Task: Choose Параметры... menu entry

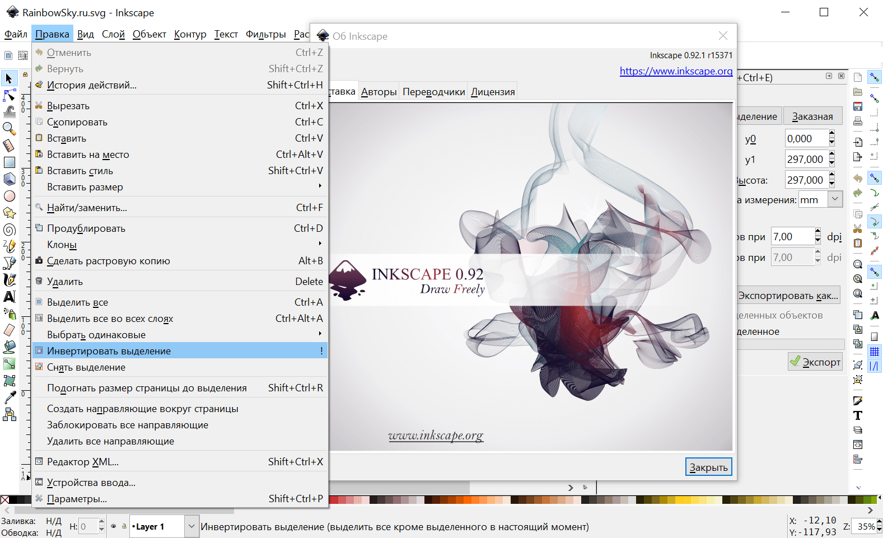Action: click(x=180, y=499)
